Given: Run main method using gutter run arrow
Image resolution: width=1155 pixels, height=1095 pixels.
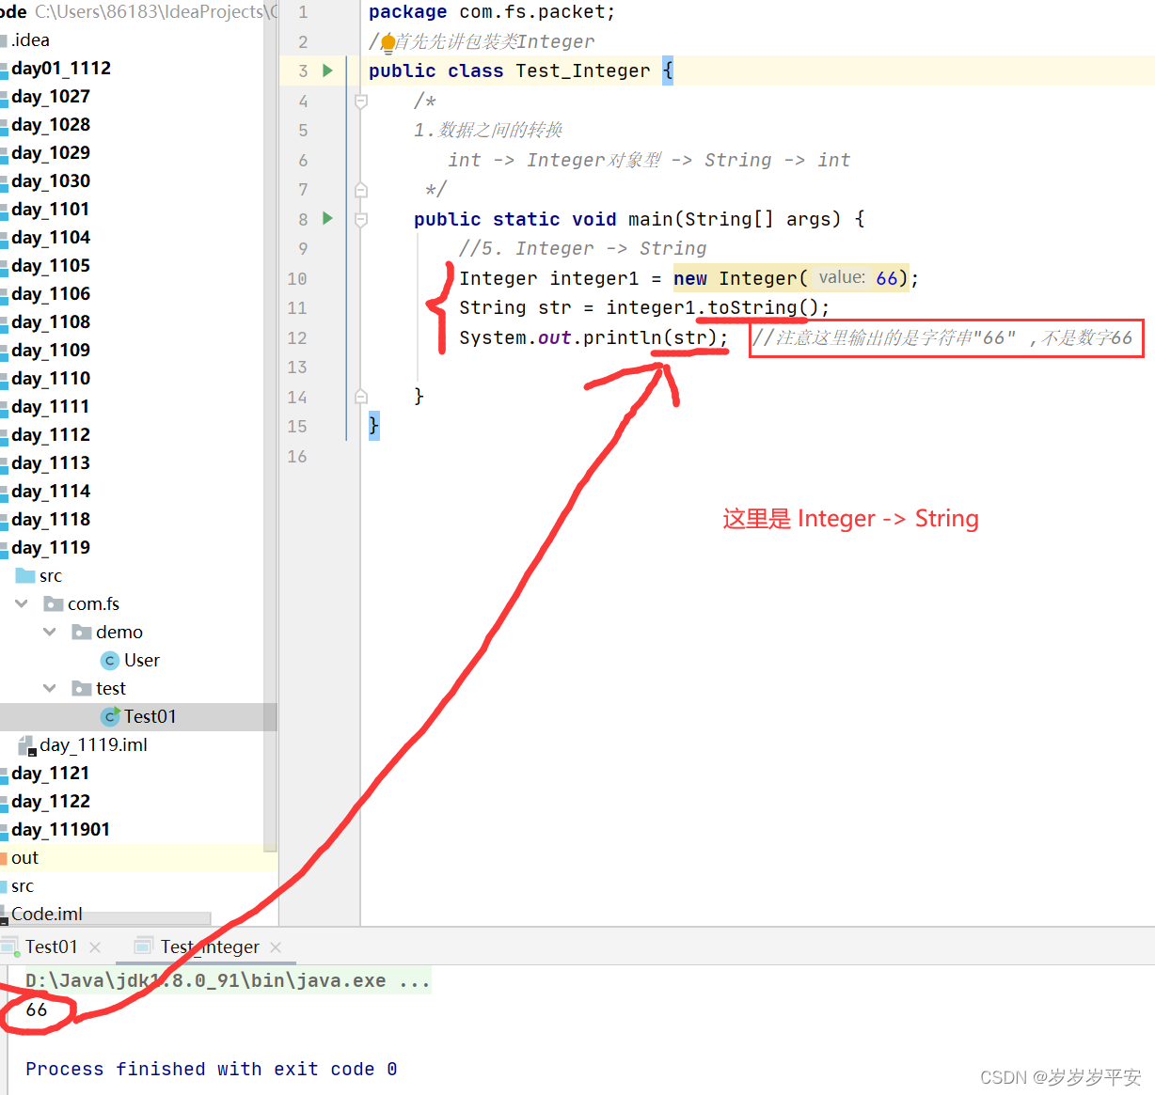Looking at the screenshot, I should pyautogui.click(x=326, y=219).
